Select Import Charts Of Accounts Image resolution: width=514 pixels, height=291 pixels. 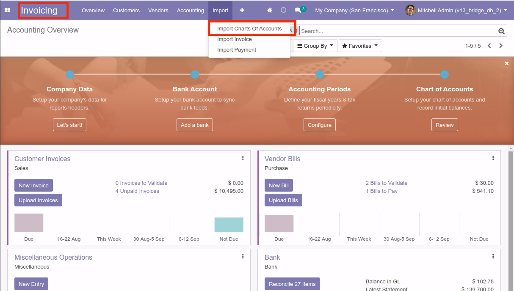pyautogui.click(x=249, y=28)
